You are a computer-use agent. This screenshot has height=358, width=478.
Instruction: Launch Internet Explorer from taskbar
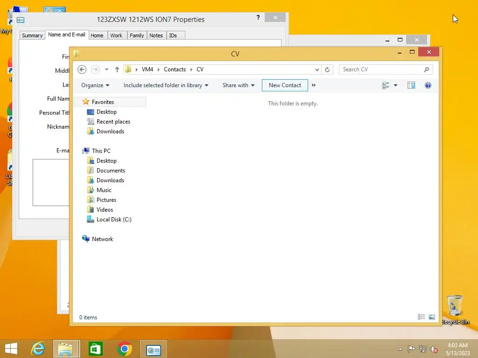[38, 349]
